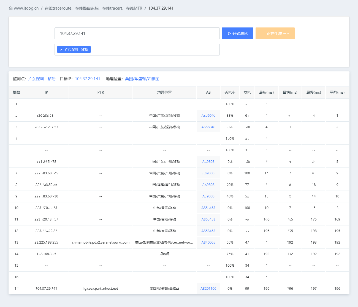Select chinamobile.pdx2.ceranetworks.com PTR cell
The width and height of the screenshot is (358, 307).
[101, 242]
